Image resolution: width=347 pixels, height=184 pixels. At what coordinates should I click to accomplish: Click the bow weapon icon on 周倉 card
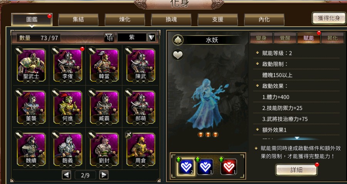coord(129,135)
